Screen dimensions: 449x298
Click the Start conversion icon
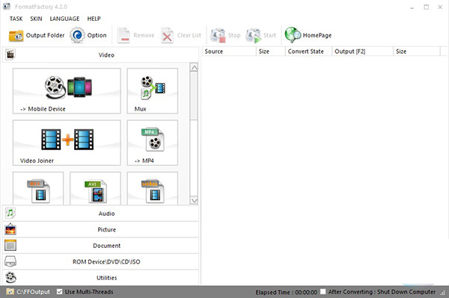254,35
